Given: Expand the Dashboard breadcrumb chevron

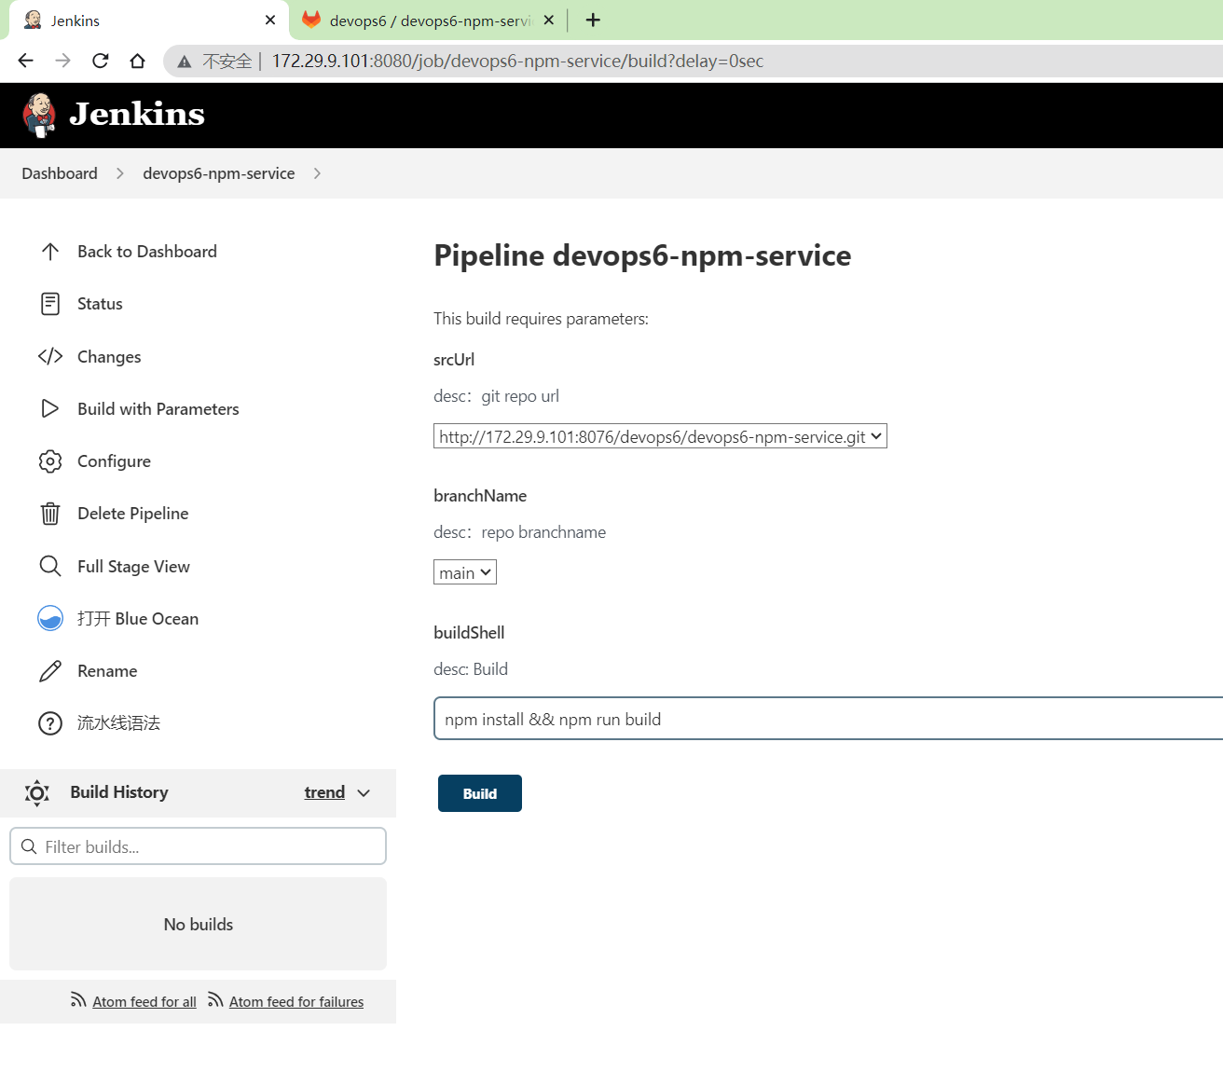Looking at the screenshot, I should (x=119, y=173).
